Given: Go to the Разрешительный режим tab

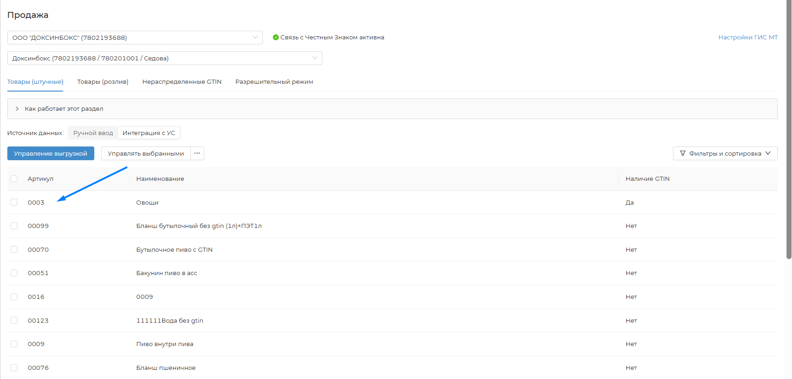Looking at the screenshot, I should [274, 82].
